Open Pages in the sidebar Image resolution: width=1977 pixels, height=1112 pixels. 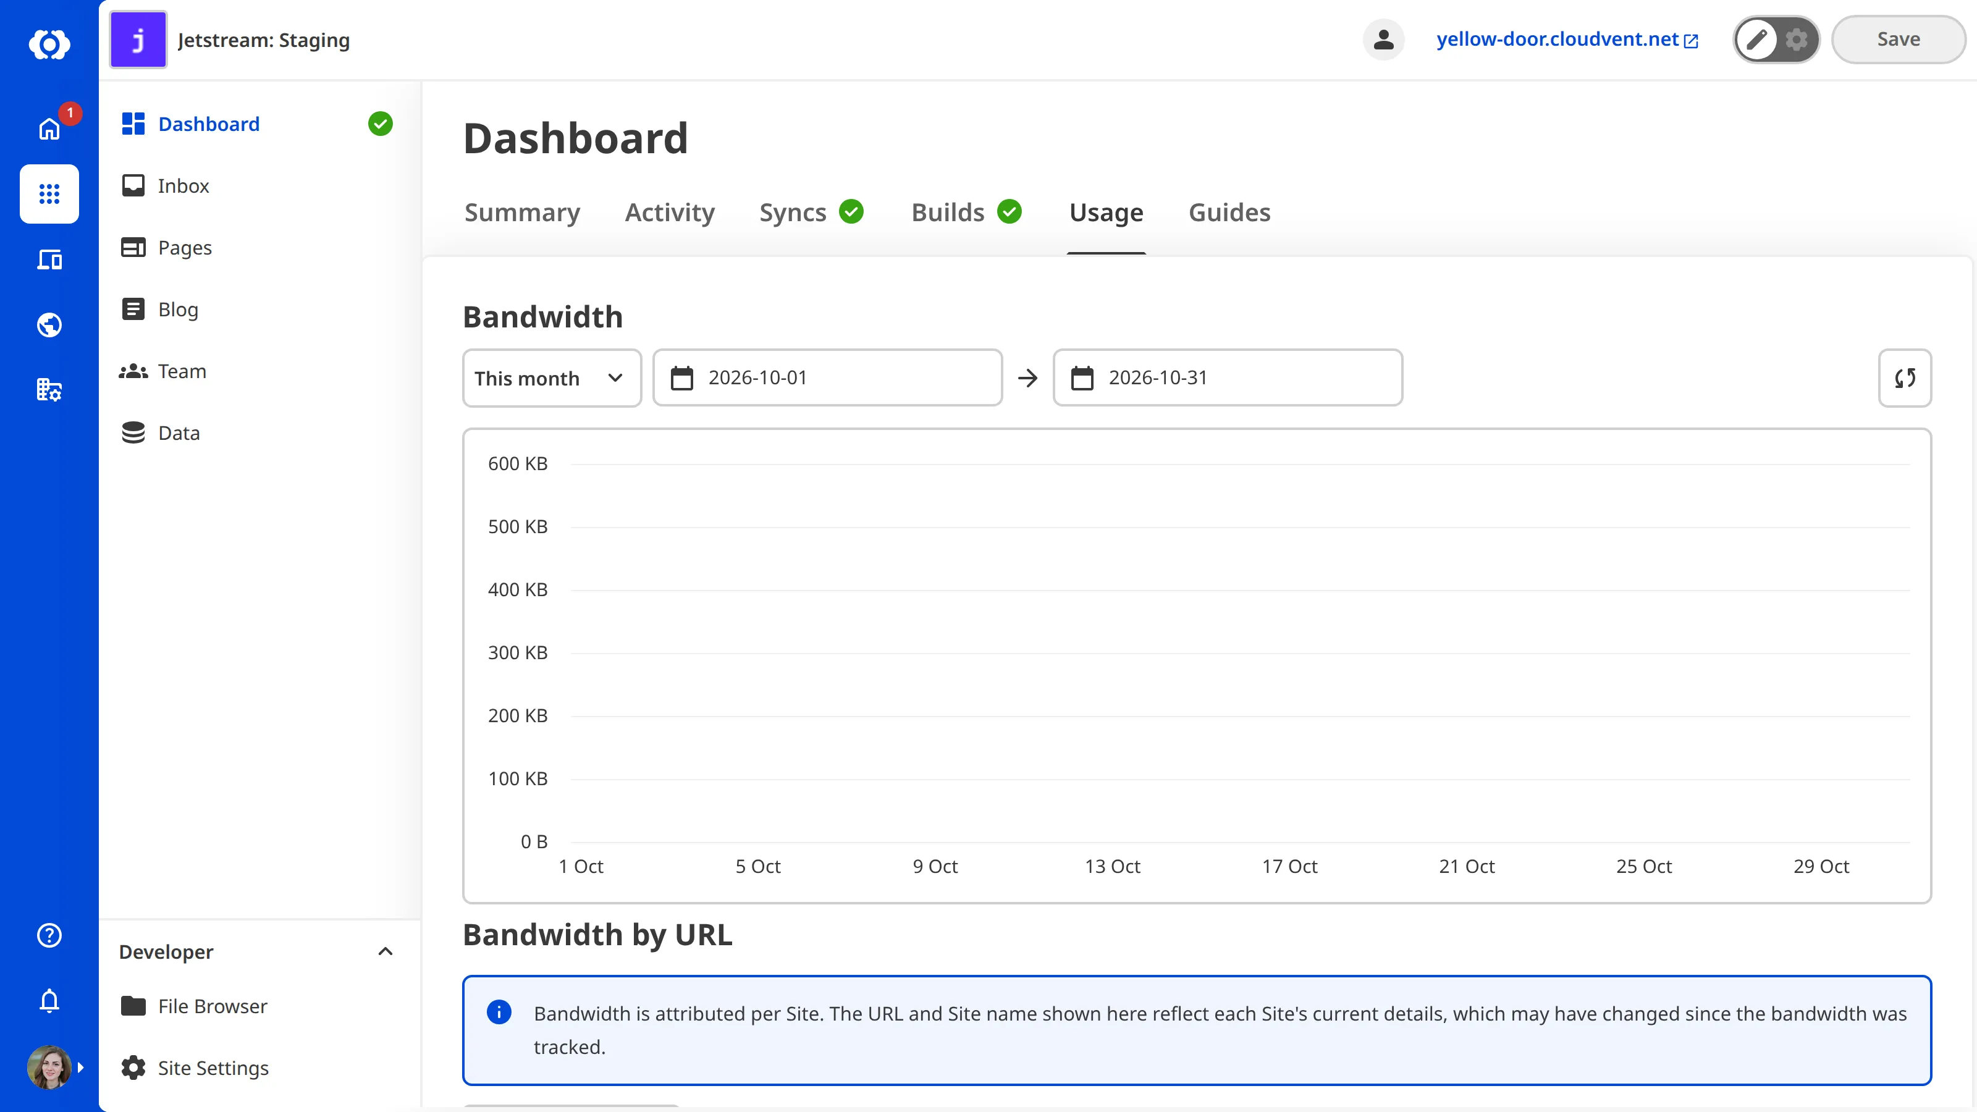tap(257, 247)
